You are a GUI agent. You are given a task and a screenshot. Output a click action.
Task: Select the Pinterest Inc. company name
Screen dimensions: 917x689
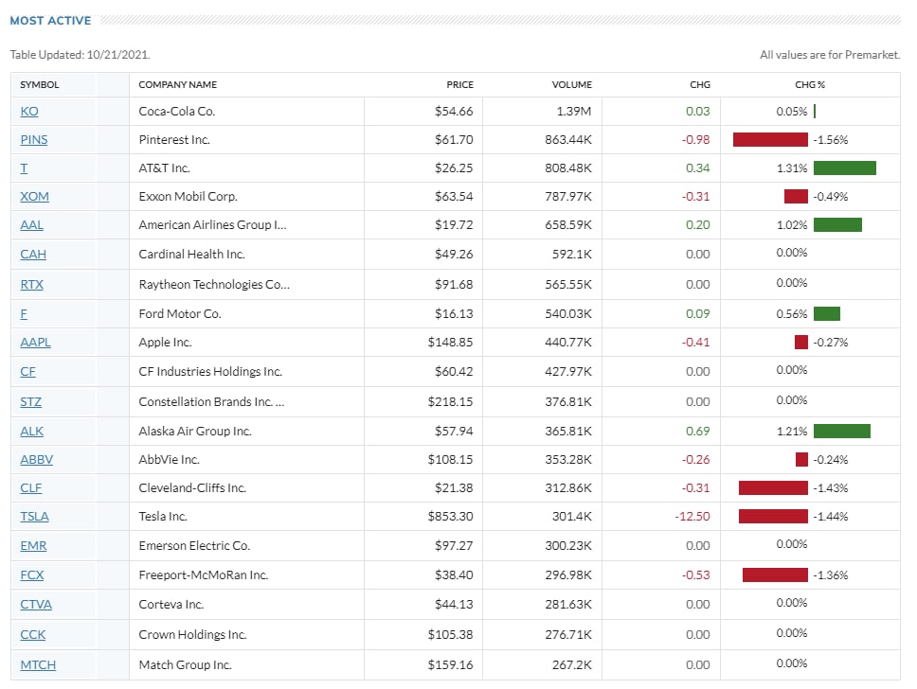174,140
